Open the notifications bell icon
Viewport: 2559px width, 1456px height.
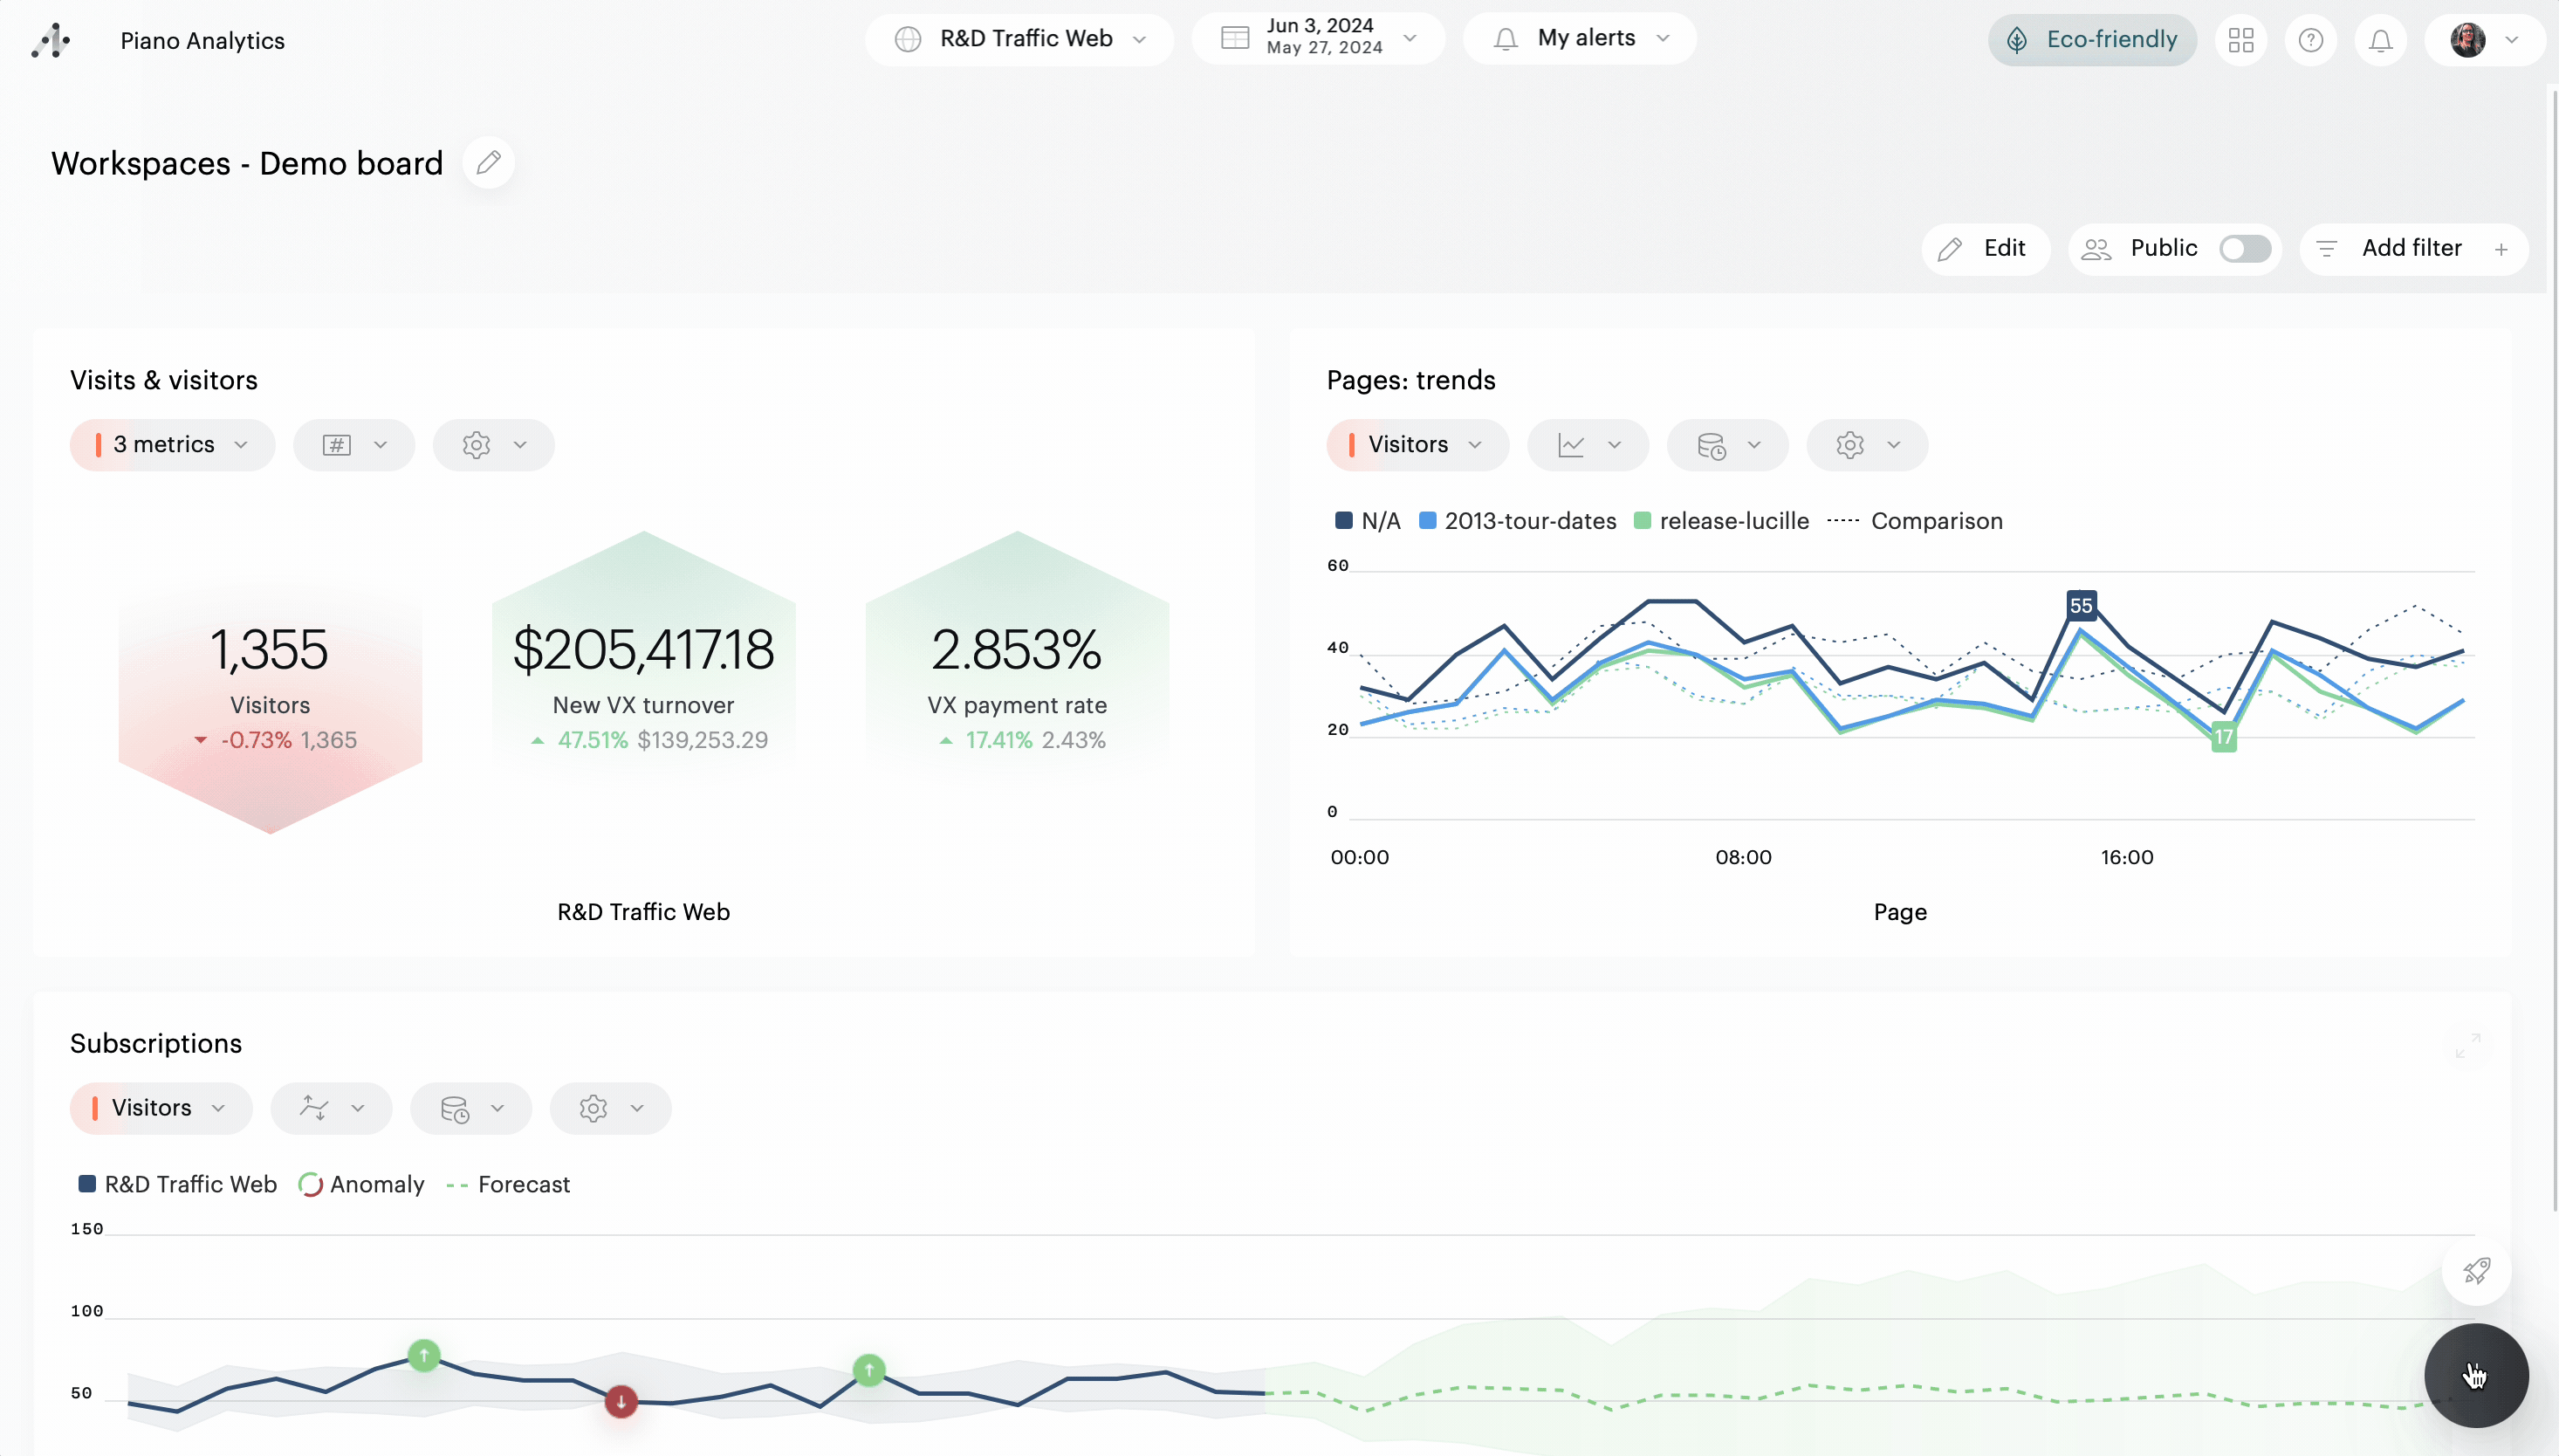(2381, 40)
